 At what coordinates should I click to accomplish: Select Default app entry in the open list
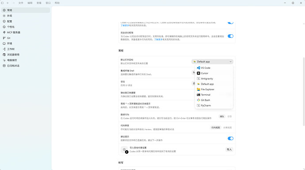click(214, 84)
